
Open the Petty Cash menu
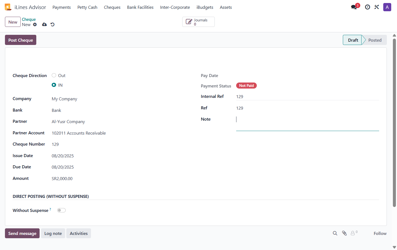click(x=87, y=7)
